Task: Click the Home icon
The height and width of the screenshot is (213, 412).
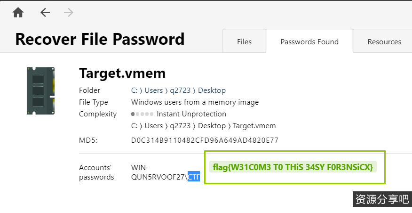Action: tap(18, 13)
